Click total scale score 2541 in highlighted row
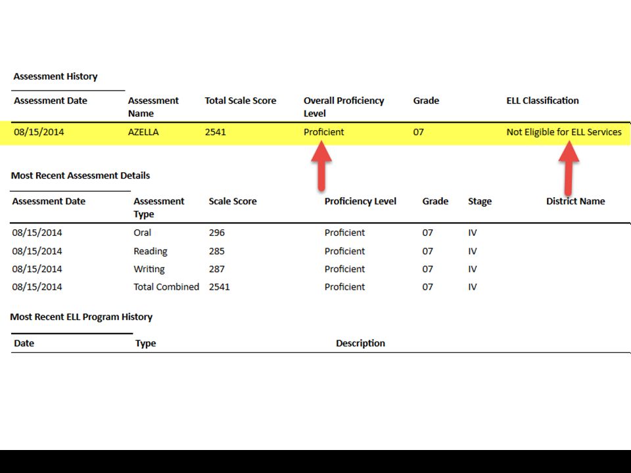631x473 pixels. (216, 132)
